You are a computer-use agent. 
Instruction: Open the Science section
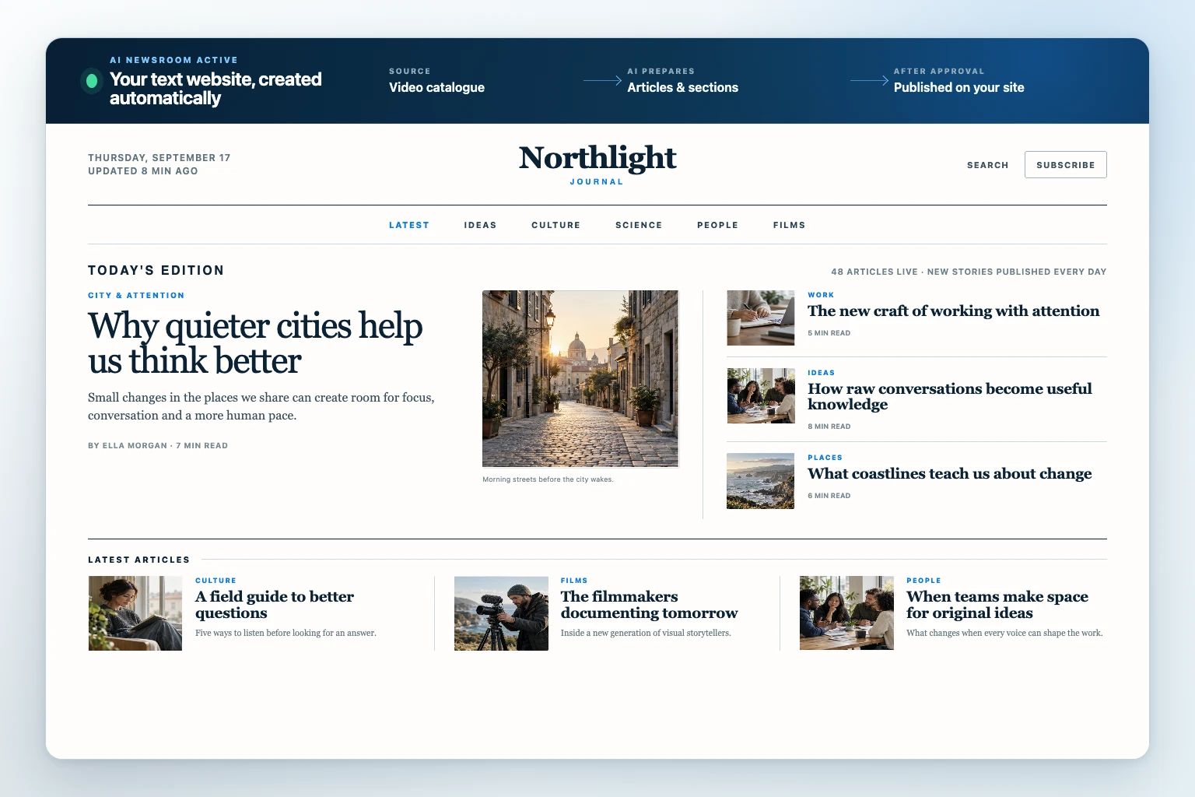pyautogui.click(x=639, y=225)
